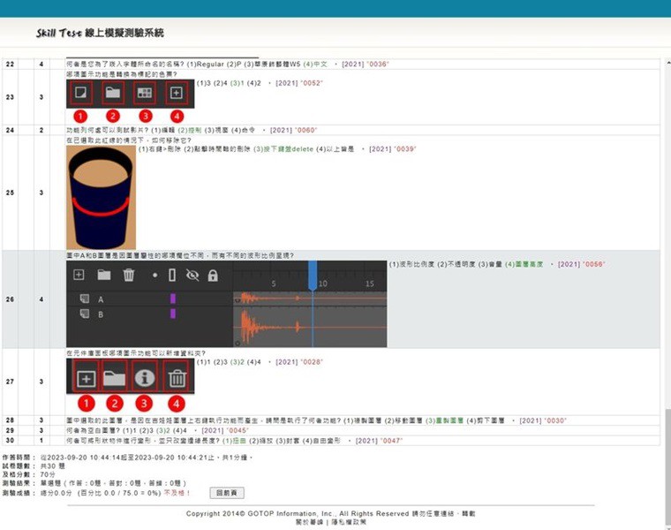Click the purple color swatch of layer B
This screenshot has width=671, height=530.
point(173,314)
